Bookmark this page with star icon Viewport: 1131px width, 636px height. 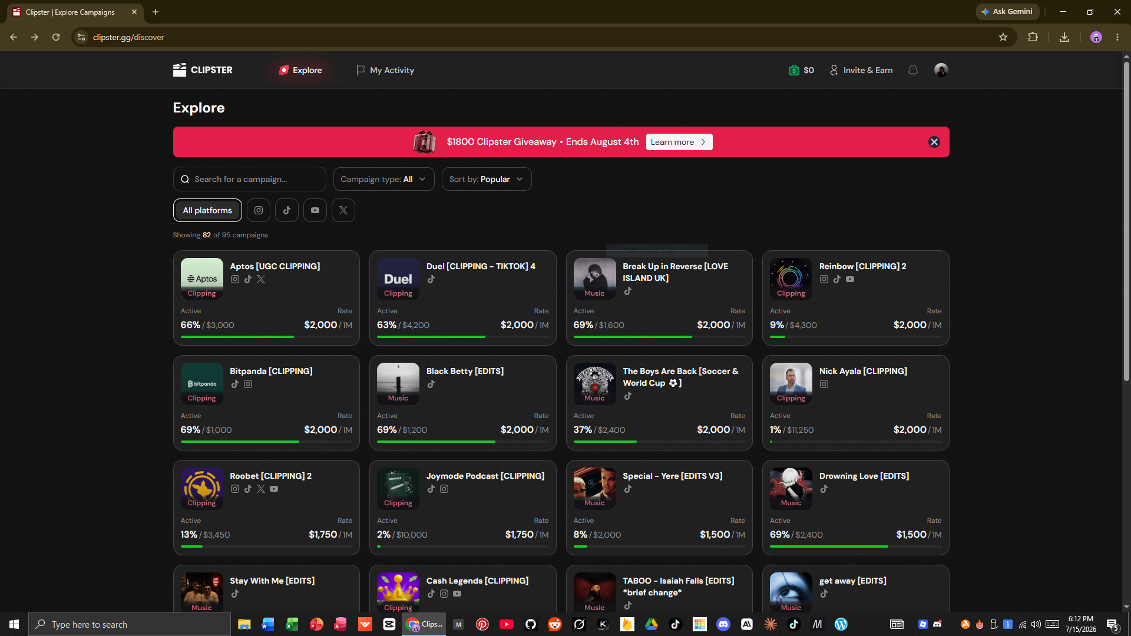click(x=1003, y=37)
